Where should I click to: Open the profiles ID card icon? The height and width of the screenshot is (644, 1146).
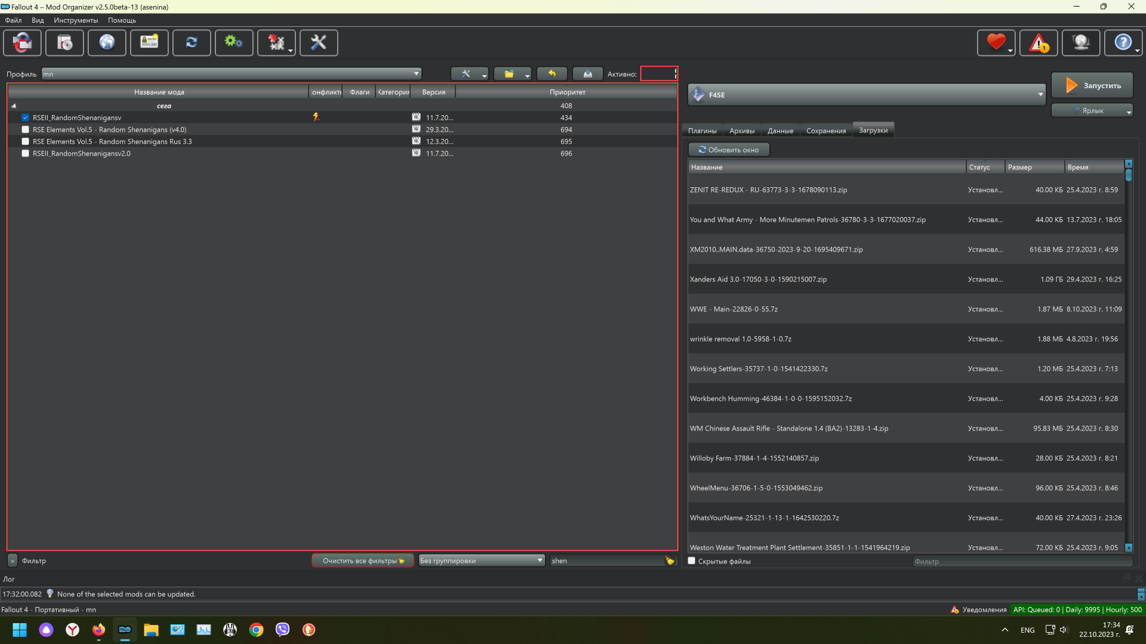click(149, 43)
